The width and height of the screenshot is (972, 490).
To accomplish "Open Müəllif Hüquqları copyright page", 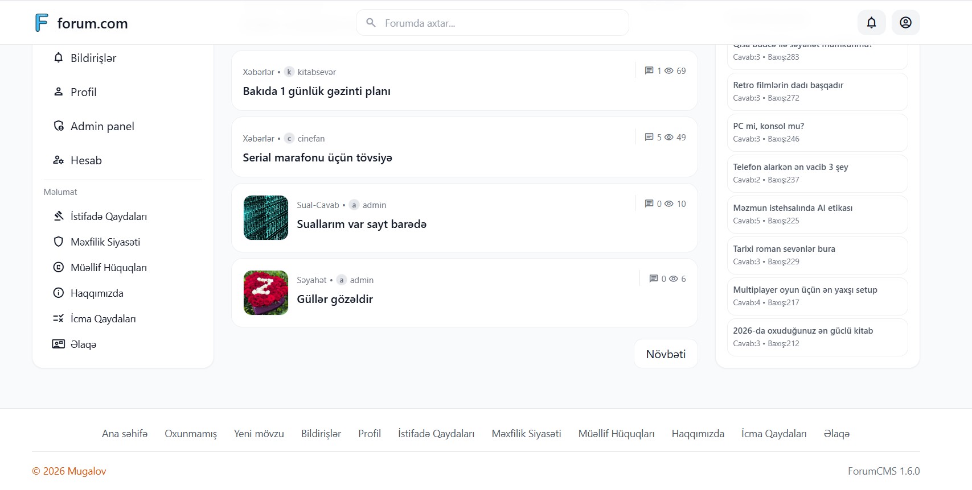I will tap(108, 268).
